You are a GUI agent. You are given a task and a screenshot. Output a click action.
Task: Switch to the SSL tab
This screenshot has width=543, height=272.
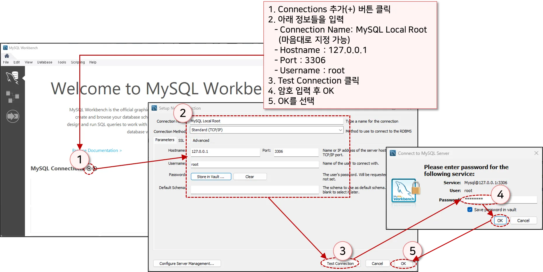click(x=181, y=140)
